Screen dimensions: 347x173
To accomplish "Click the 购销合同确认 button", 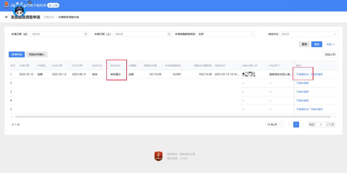I will [x=37, y=55].
